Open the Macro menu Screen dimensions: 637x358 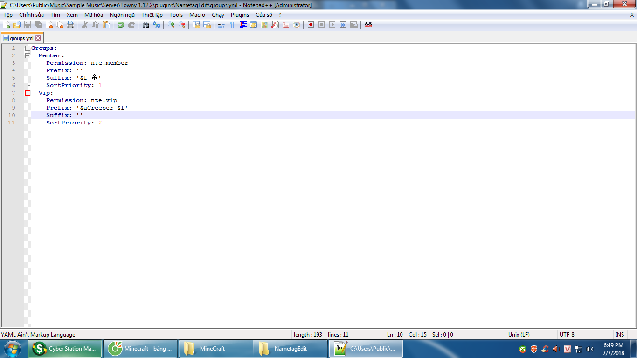pyautogui.click(x=197, y=14)
